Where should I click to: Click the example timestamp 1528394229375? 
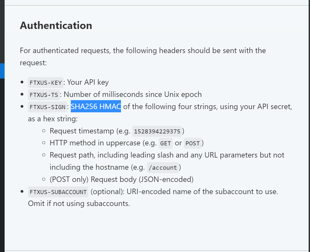[x=157, y=131]
